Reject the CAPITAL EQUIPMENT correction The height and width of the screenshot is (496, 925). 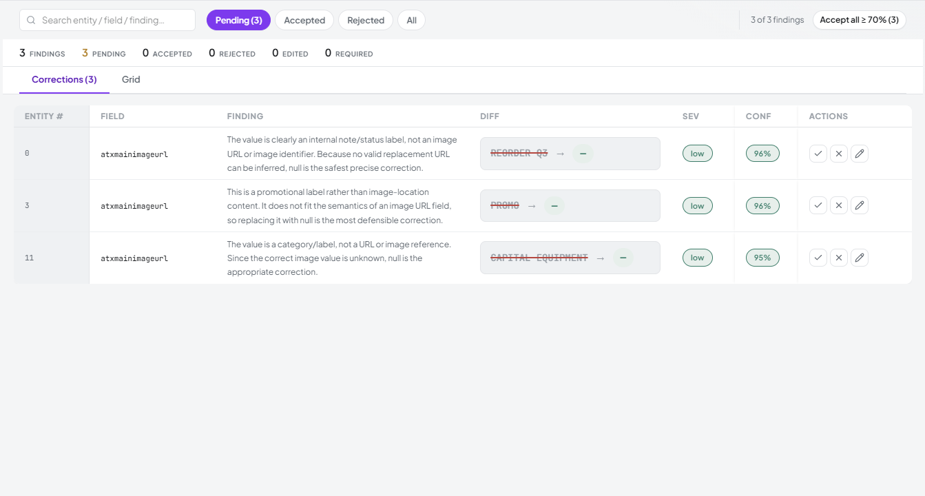(x=839, y=258)
